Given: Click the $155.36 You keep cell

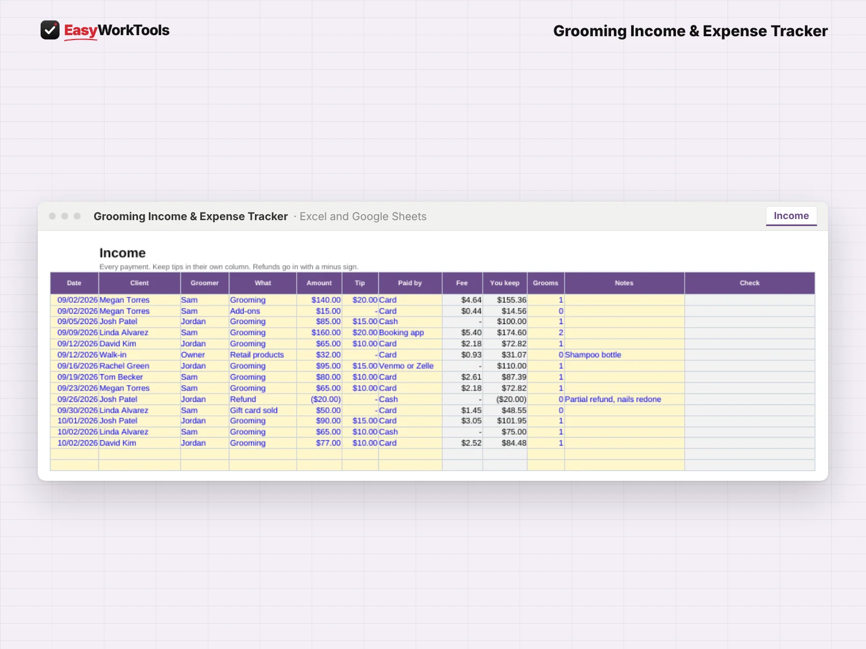Looking at the screenshot, I should point(504,300).
